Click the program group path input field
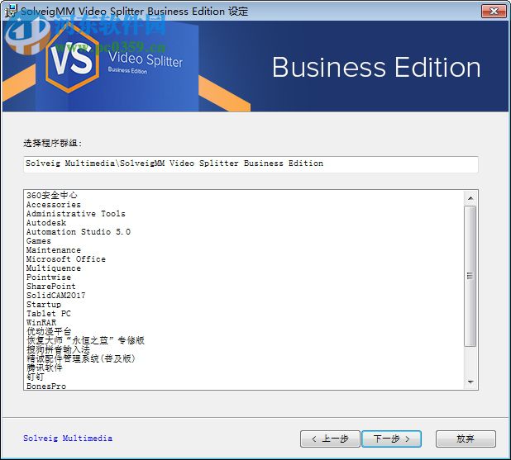Screen dimensions: 511x460 pos(251,164)
